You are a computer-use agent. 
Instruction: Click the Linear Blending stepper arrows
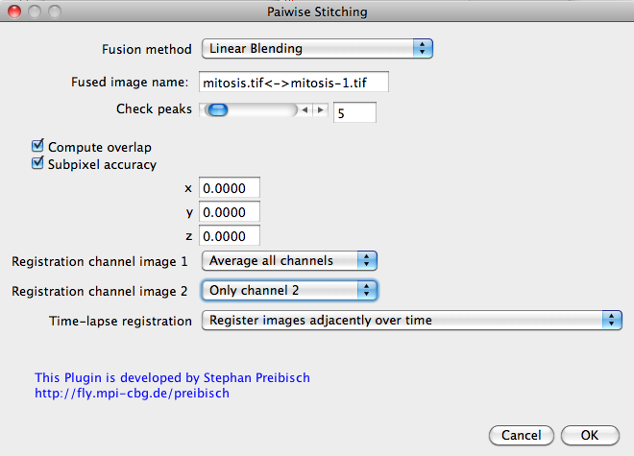click(423, 49)
